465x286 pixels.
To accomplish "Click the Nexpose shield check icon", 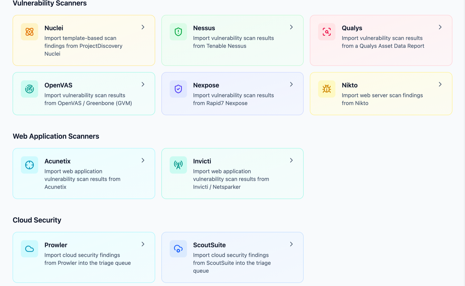I will [178, 89].
